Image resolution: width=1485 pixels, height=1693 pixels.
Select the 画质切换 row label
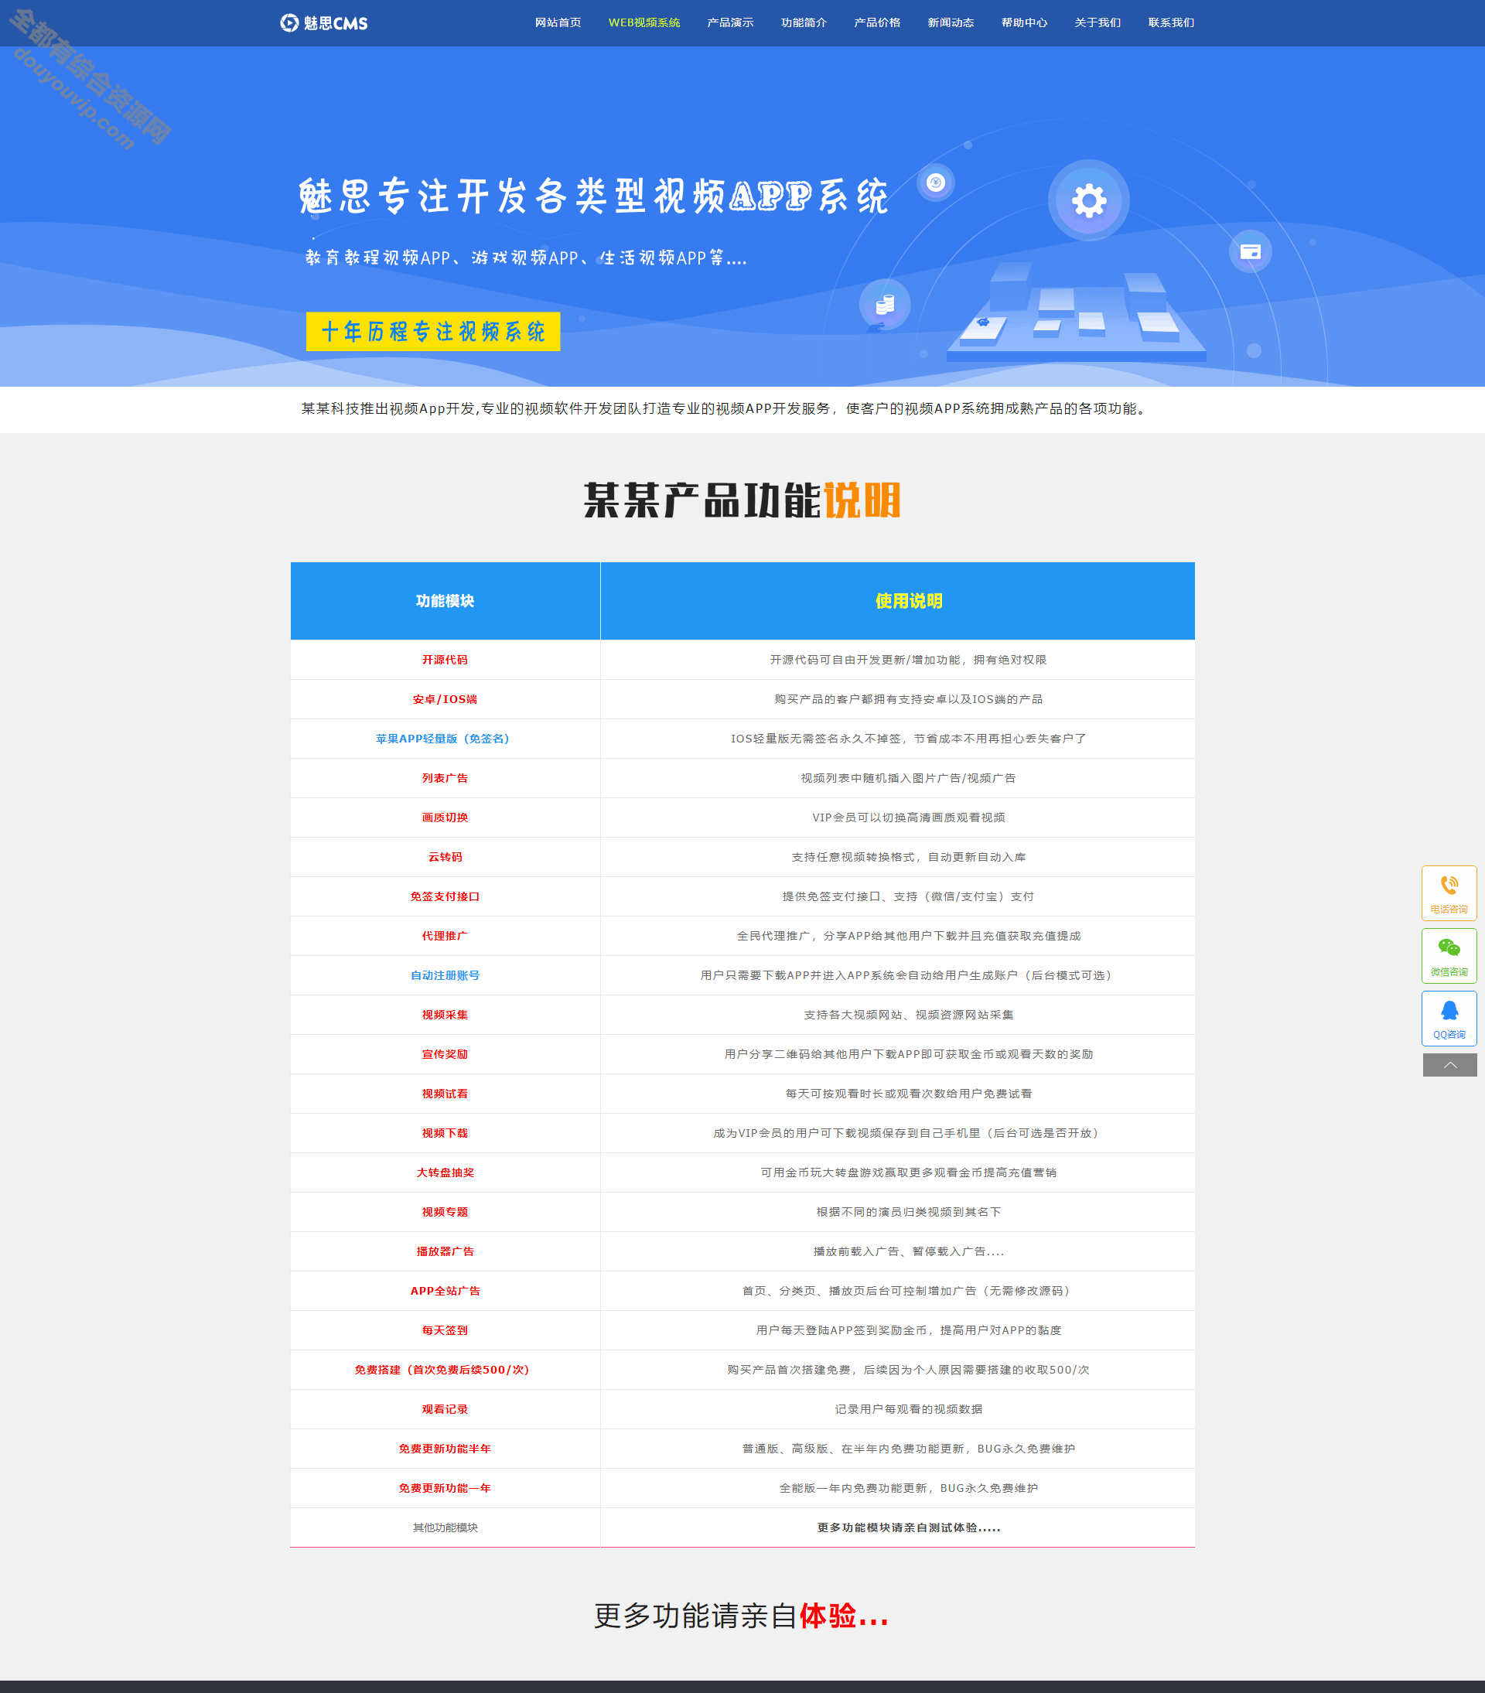coord(445,817)
